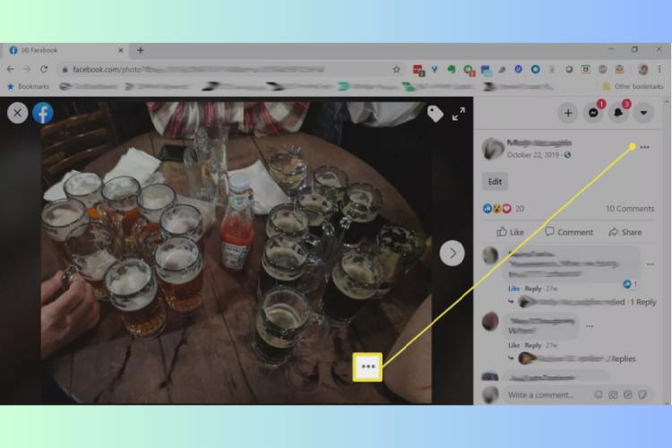Screen dimensions: 672x448
Task: Open Other bookmarks folder
Action: click(633, 87)
